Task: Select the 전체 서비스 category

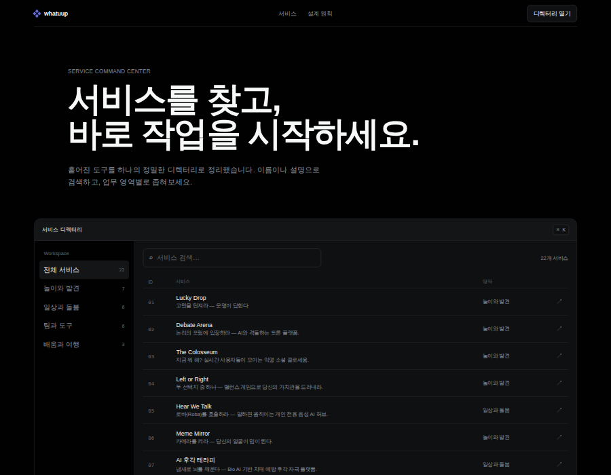Action: [x=84, y=270]
